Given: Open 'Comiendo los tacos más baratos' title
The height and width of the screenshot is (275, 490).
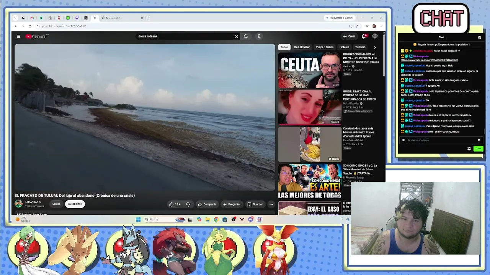Looking at the screenshot, I should (x=359, y=132).
